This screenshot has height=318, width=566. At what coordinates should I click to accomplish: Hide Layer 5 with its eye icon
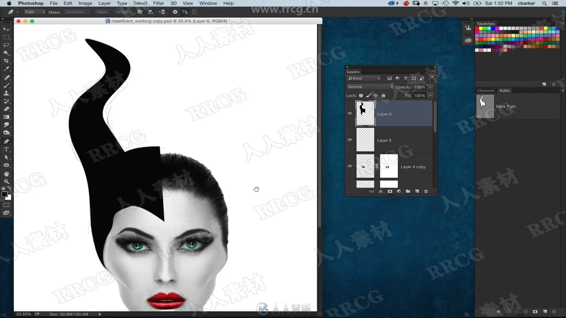(350, 140)
